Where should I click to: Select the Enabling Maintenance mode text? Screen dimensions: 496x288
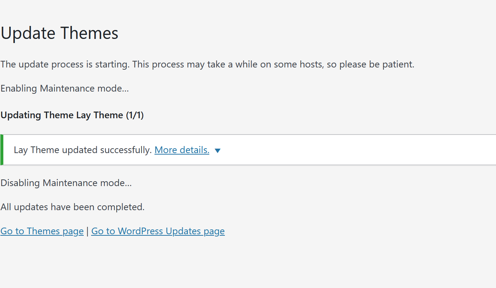[x=64, y=89]
